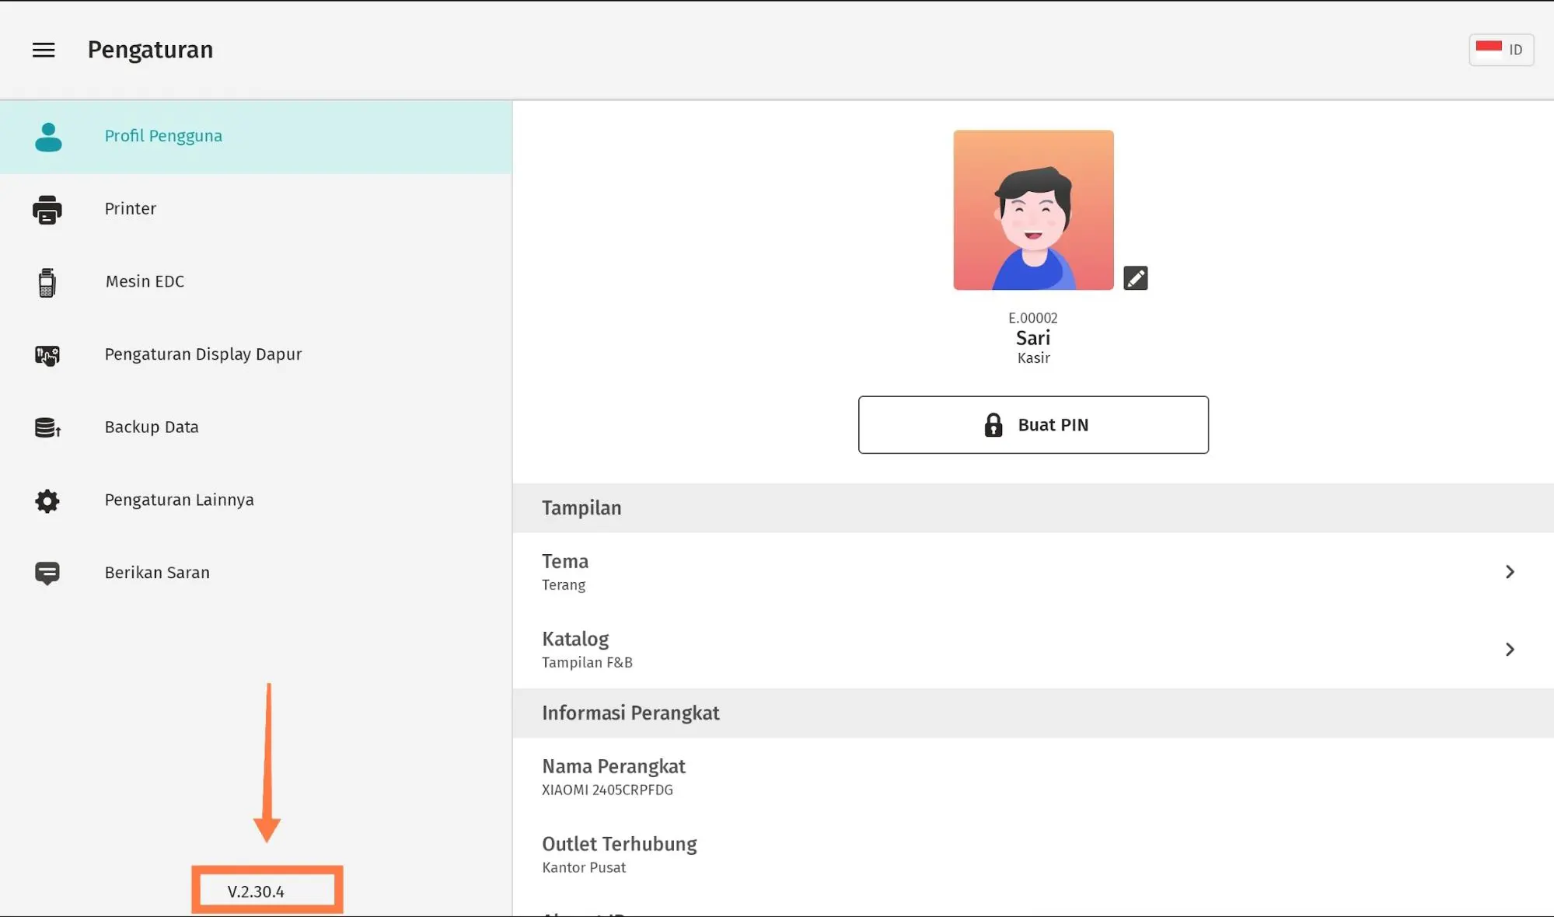The width and height of the screenshot is (1554, 917).
Task: Click the Berikan Saran chat icon
Action: click(47, 573)
